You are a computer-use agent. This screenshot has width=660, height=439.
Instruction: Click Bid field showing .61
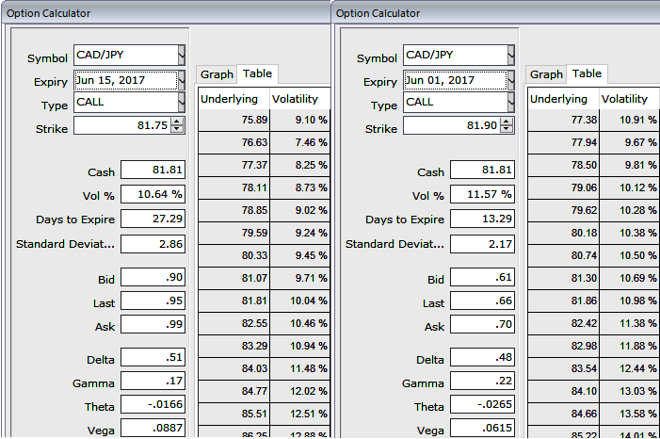482,277
